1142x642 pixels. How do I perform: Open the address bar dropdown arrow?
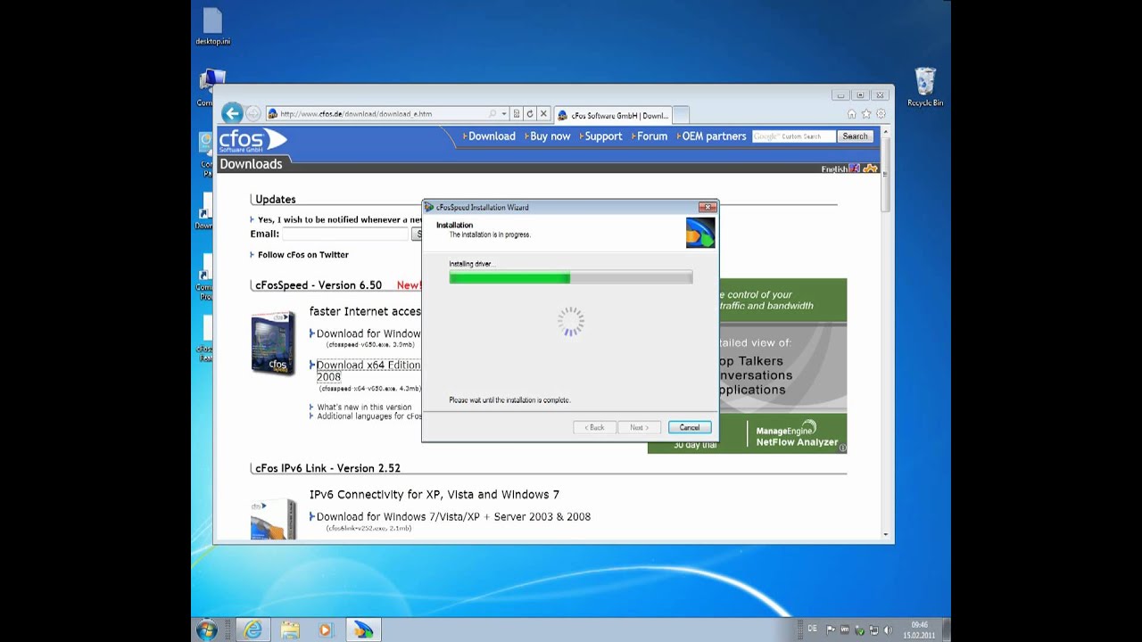pyautogui.click(x=503, y=114)
